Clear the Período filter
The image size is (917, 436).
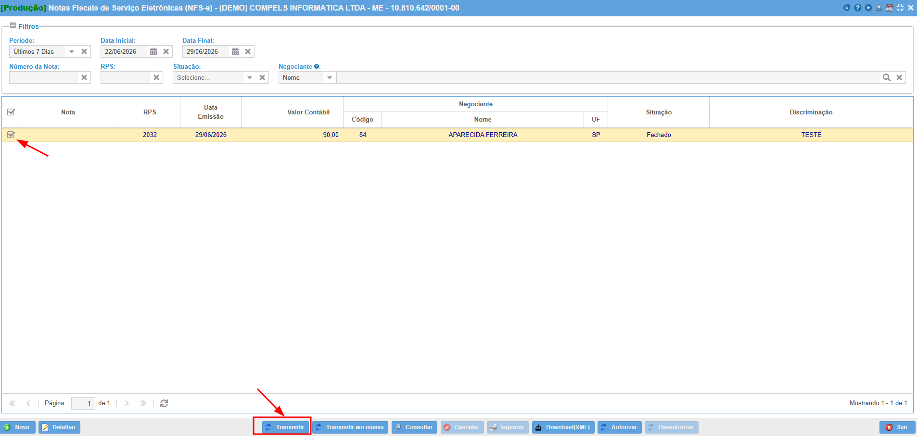pos(84,51)
